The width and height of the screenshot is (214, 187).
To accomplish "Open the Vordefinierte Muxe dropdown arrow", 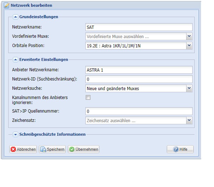I will coord(189,36).
